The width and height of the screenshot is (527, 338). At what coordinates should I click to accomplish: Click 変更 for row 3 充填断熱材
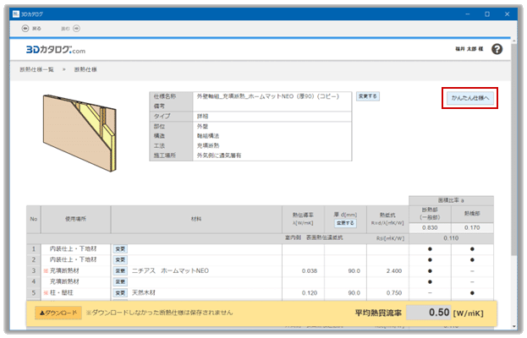click(120, 271)
